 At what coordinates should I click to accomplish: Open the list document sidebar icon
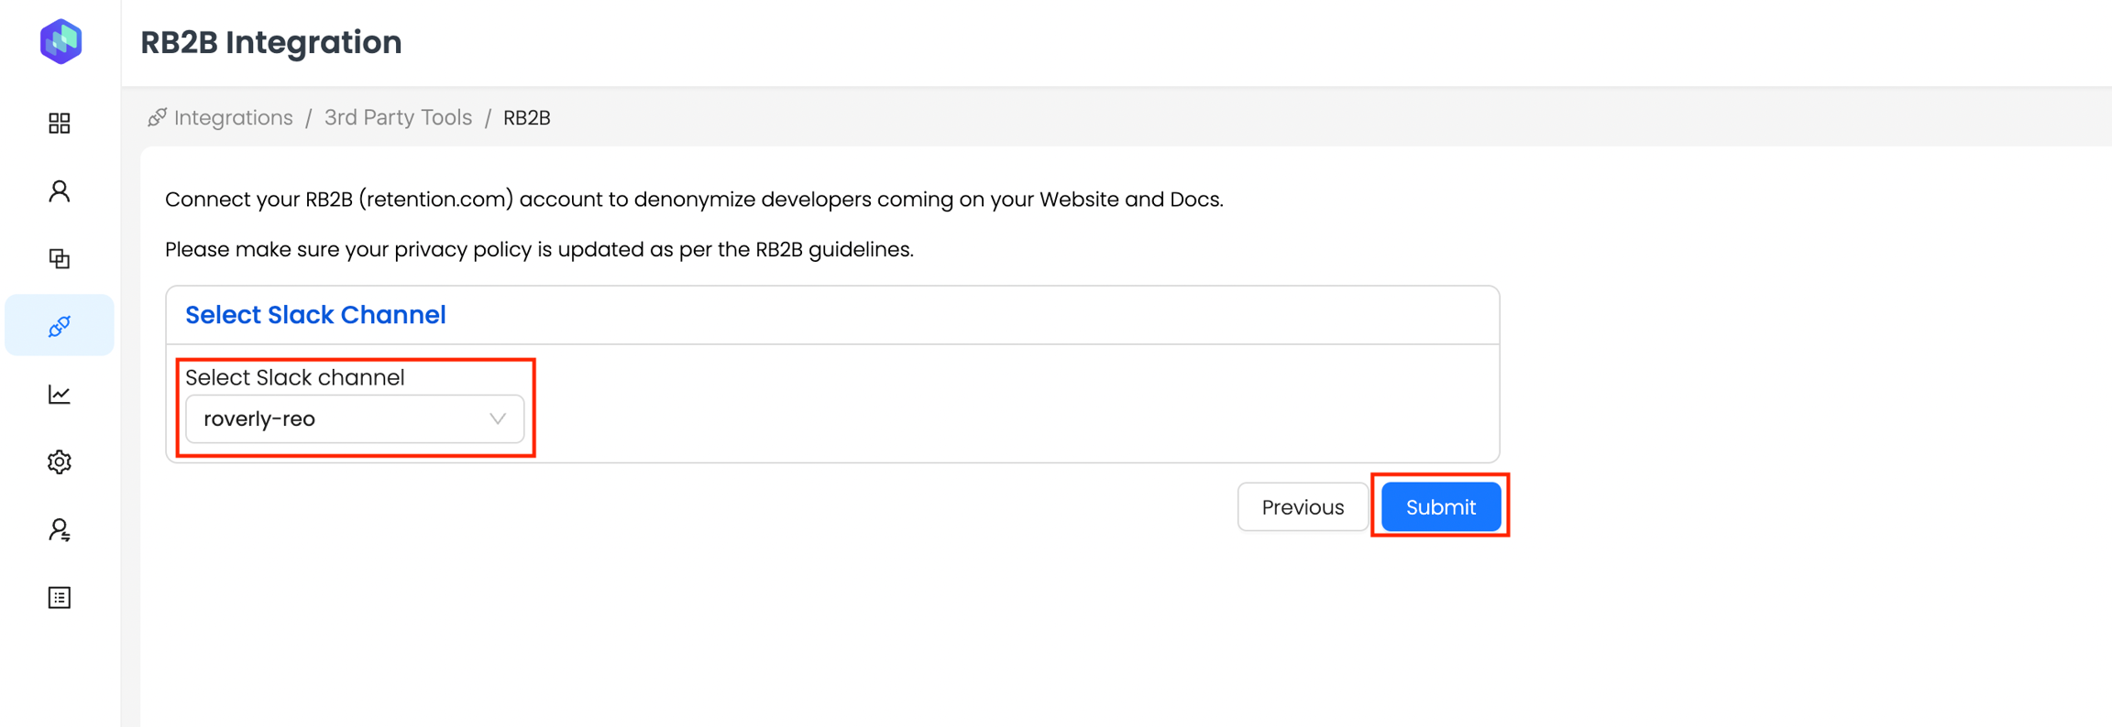(60, 598)
